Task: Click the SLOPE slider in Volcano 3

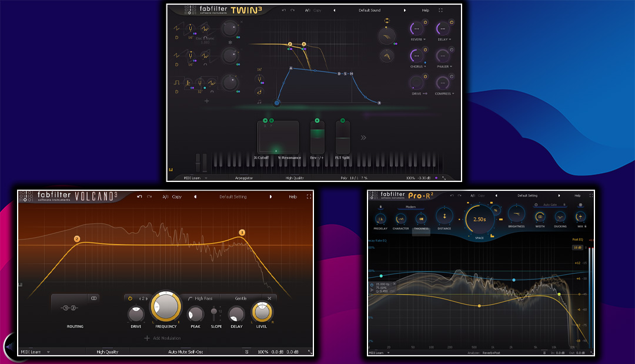Action: (x=214, y=314)
